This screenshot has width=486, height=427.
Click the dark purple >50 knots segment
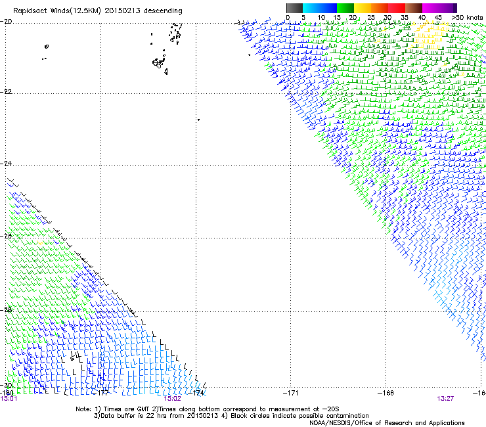(x=455, y=8)
